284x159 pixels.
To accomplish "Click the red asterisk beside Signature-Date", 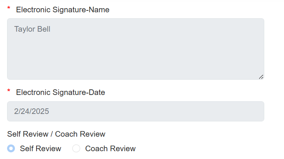I will click(9, 92).
